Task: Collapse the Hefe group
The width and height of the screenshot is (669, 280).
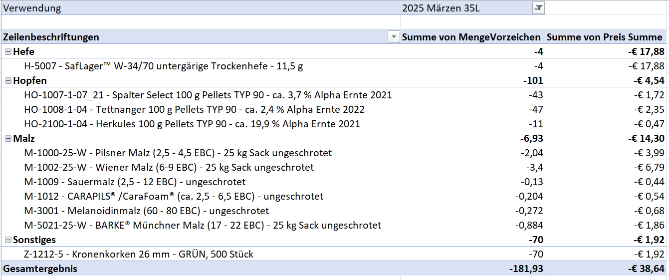Action: (x=7, y=51)
